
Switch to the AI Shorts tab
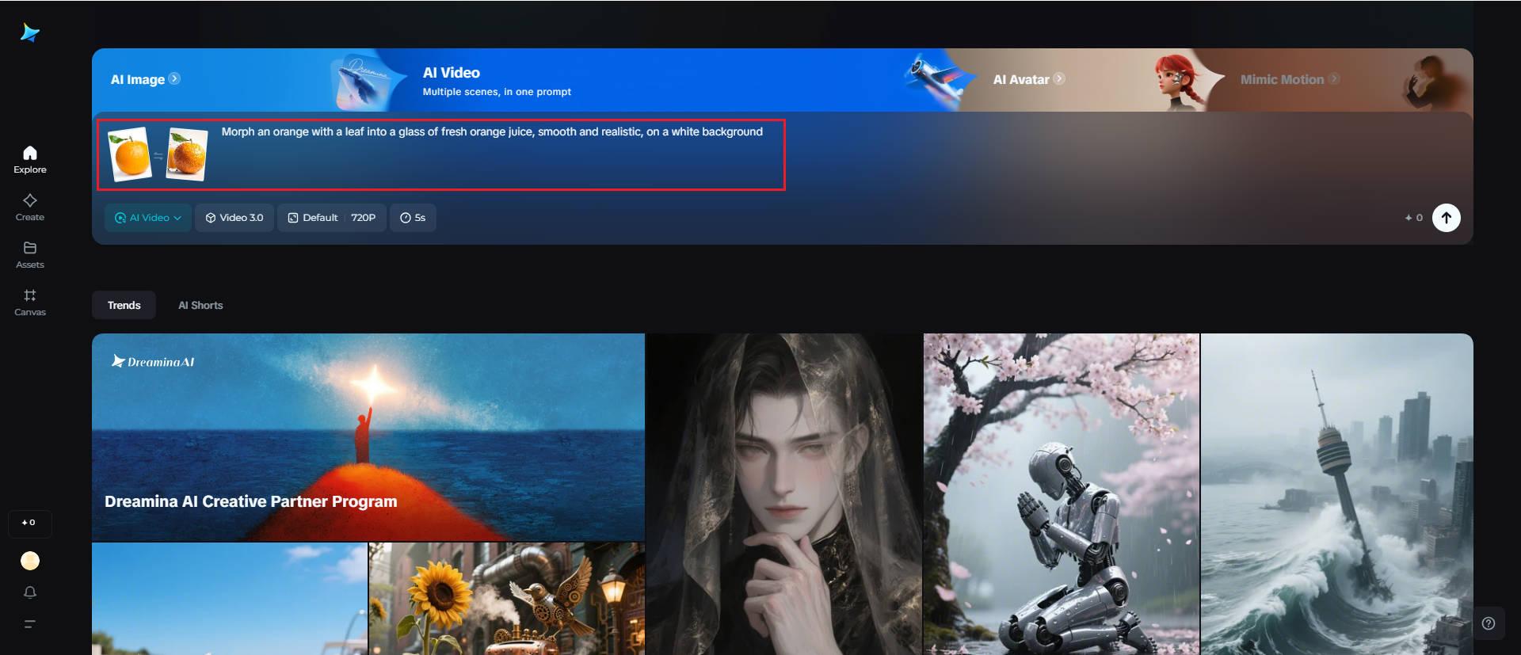point(200,305)
